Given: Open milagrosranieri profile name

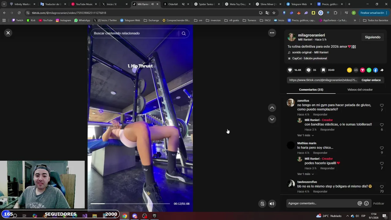Looking at the screenshot, I should pos(311,35).
